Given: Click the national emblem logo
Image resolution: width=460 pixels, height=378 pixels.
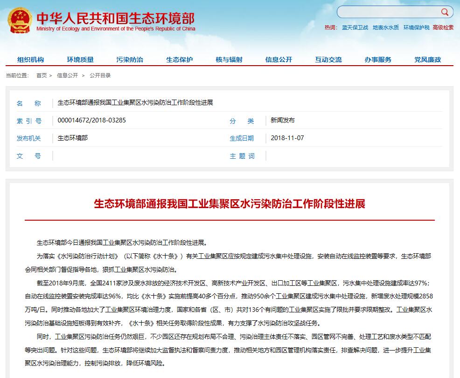Looking at the screenshot, I should [x=20, y=20].
